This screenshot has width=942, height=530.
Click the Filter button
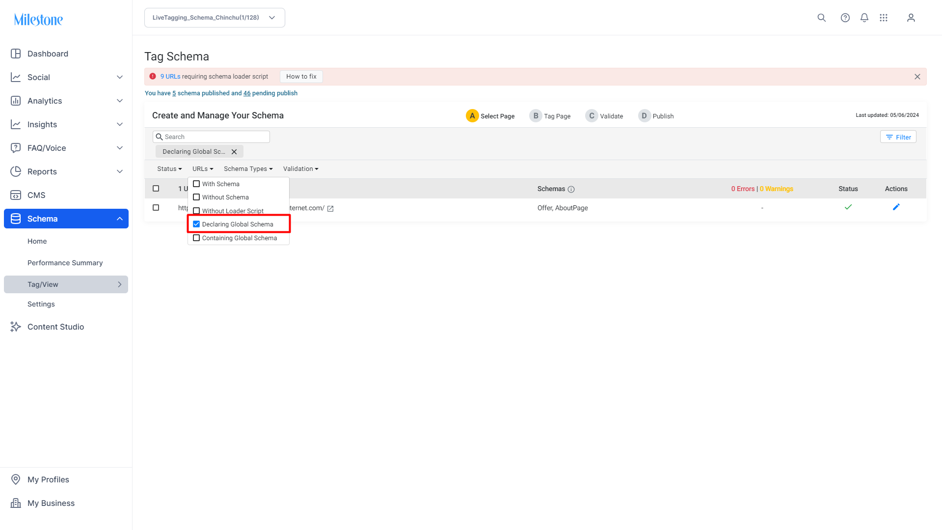coord(898,137)
